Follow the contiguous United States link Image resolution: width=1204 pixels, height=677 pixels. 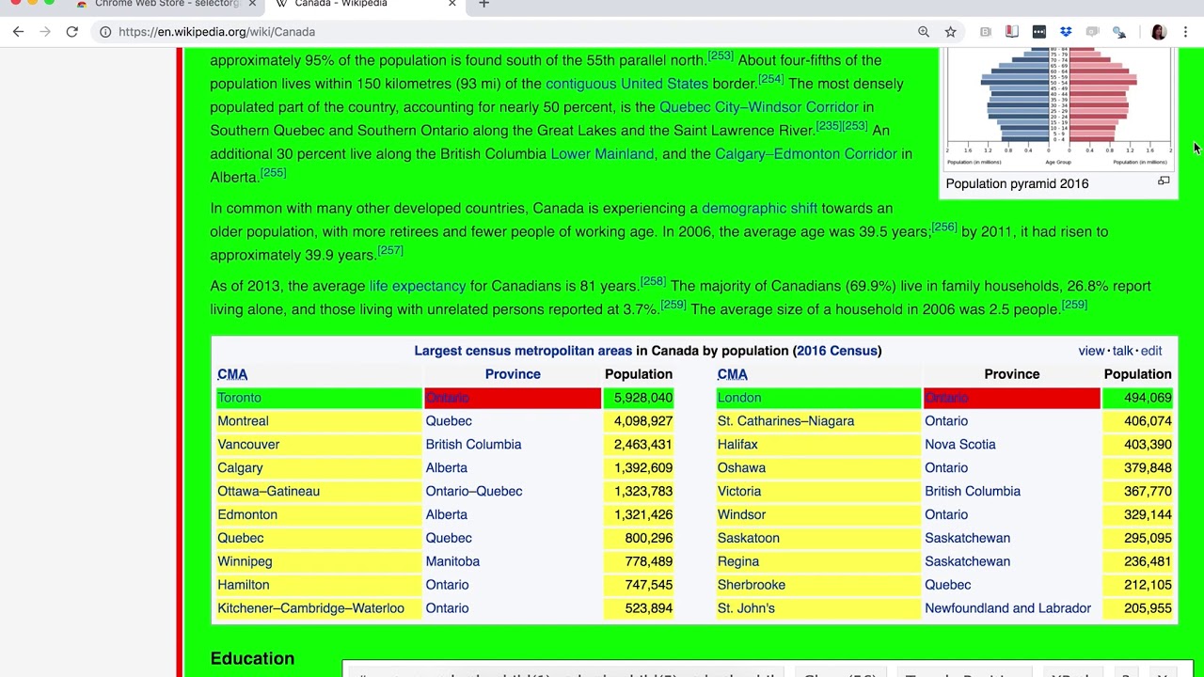626,84
